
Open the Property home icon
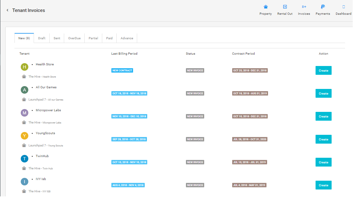pos(266,7)
